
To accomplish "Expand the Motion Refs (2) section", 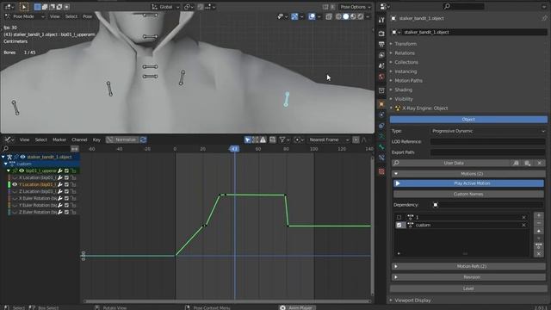I will tap(468, 266).
